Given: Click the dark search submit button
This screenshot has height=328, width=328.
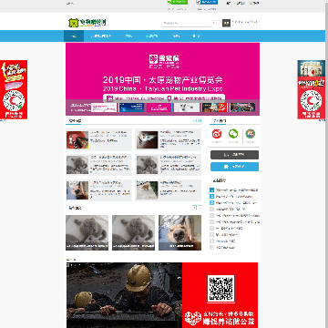Looking at the screenshot, I should 226,23.
